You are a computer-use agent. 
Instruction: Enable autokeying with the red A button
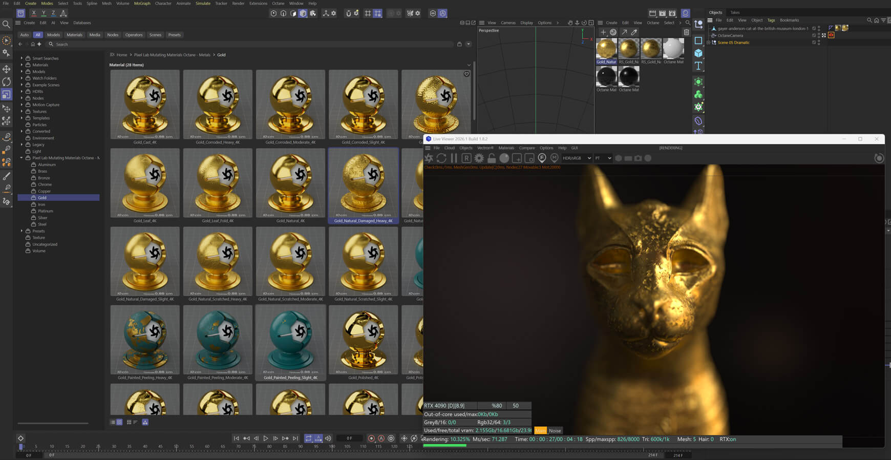click(x=381, y=438)
